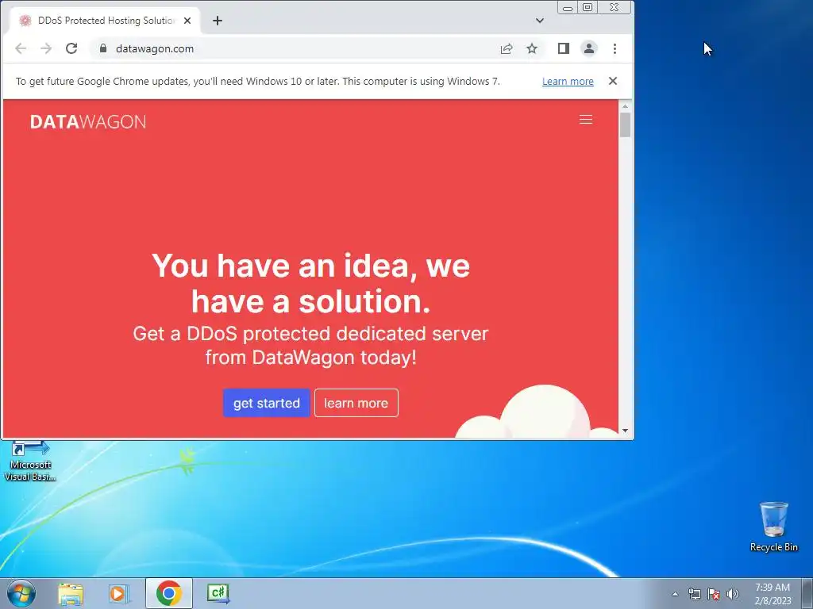This screenshot has height=609, width=813.
Task: Restore the Chrome window size
Action: click(588, 8)
